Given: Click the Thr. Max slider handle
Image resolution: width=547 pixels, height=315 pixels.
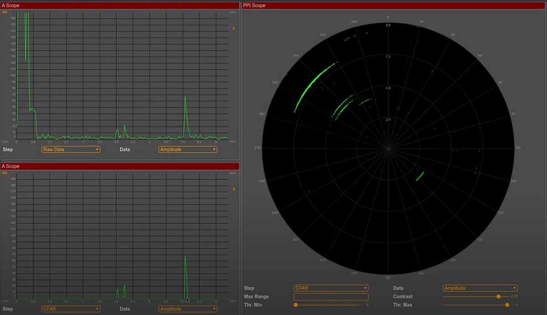Looking at the screenshot, I should click(x=507, y=305).
